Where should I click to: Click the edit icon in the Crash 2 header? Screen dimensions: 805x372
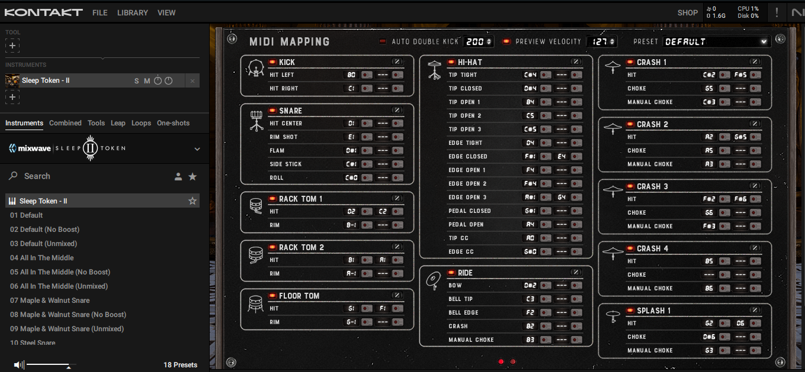coord(755,124)
